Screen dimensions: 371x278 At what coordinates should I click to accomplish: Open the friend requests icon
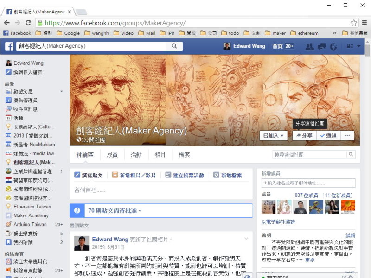click(x=309, y=46)
